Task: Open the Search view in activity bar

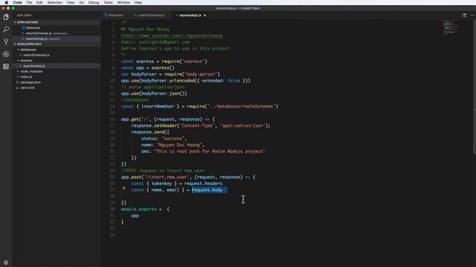Action: (x=6, y=30)
